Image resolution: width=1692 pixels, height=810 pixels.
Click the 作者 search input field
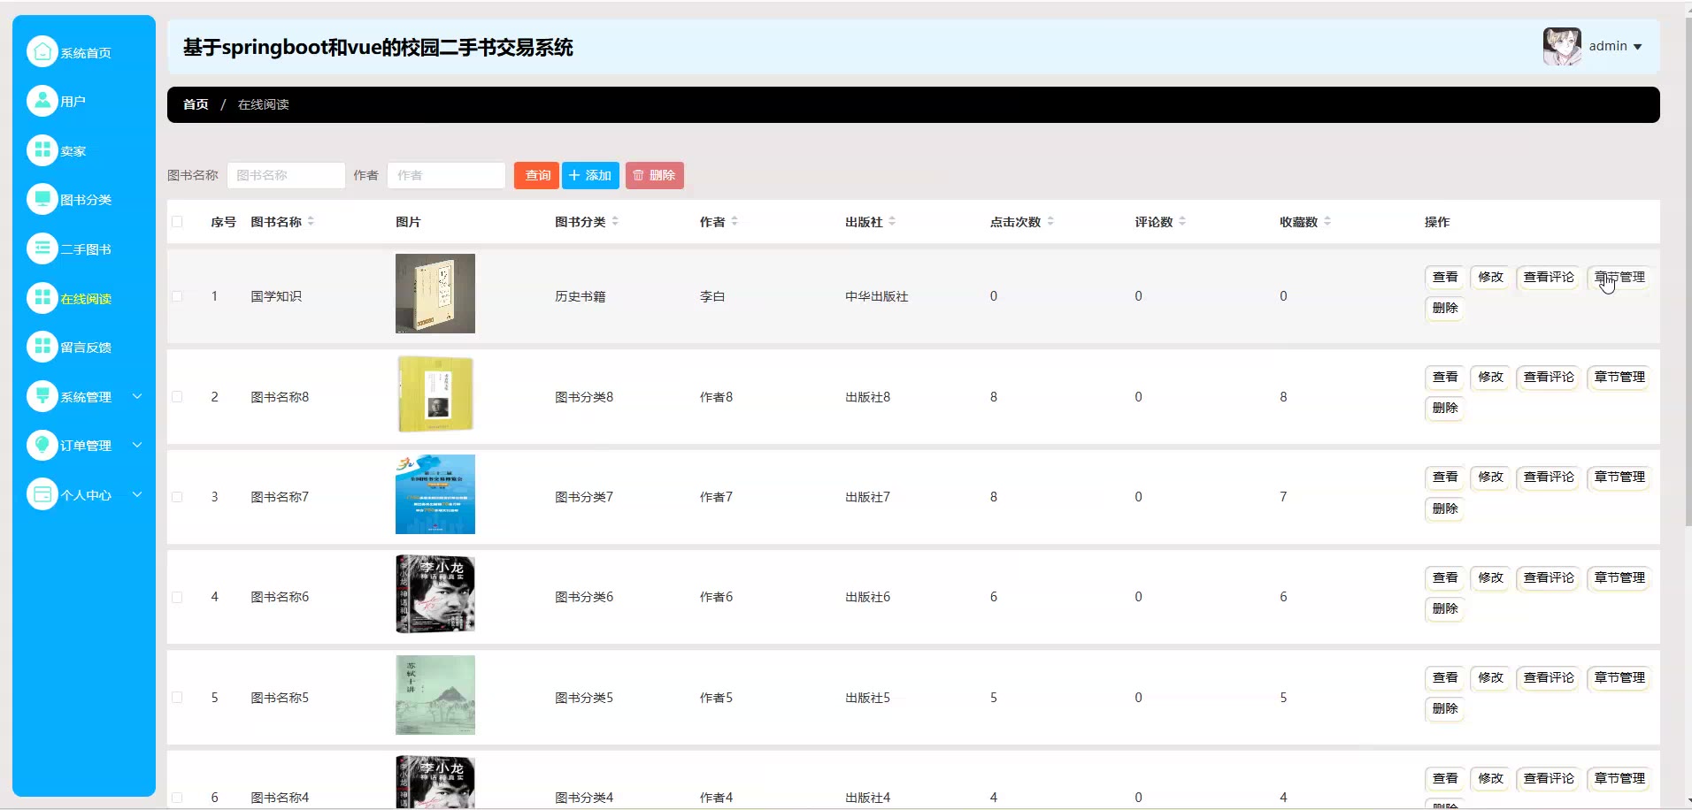pos(446,175)
